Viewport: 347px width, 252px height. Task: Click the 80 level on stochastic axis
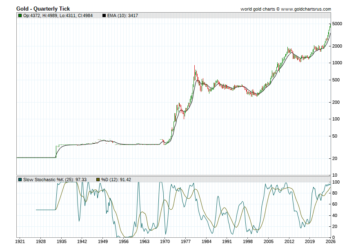tap(334, 193)
